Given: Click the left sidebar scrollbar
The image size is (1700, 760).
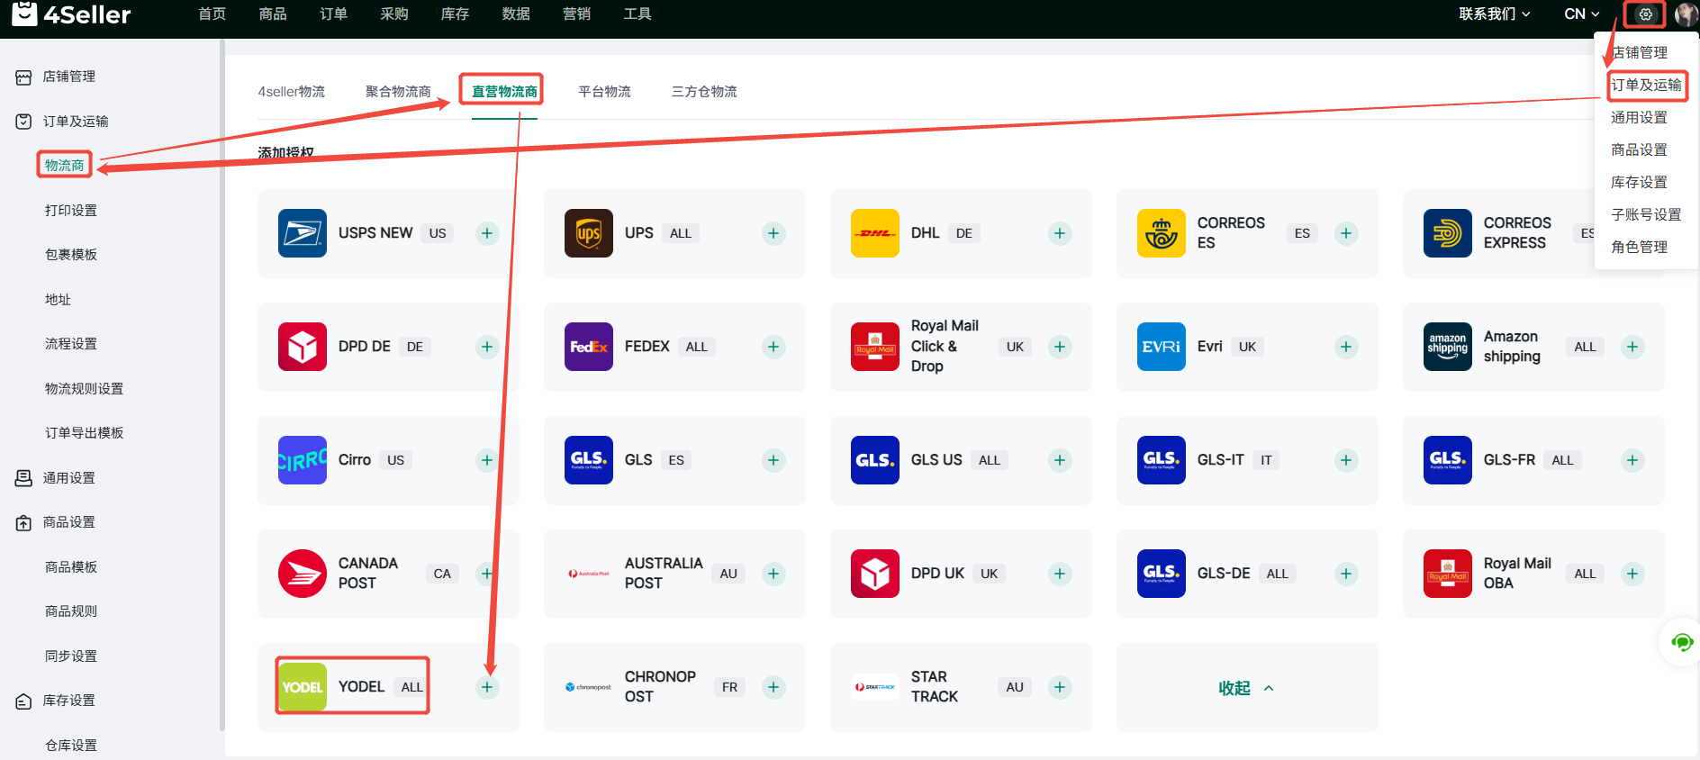Looking at the screenshot, I should 222,385.
